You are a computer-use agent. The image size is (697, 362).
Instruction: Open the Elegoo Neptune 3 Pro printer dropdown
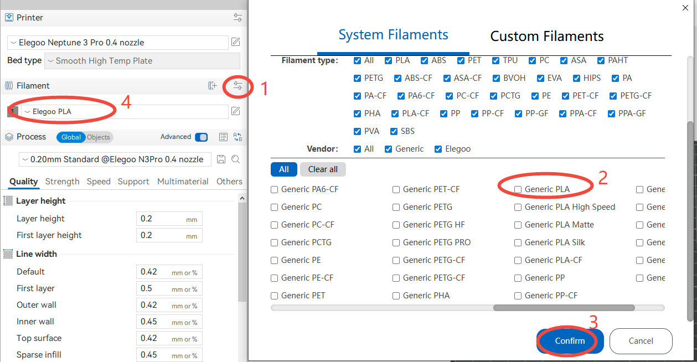118,43
